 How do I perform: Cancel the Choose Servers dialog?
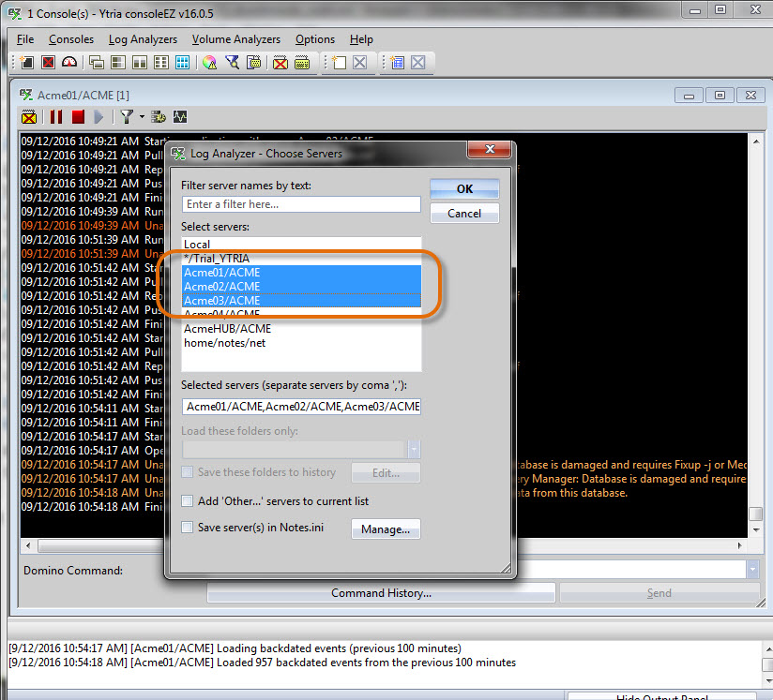coord(464,214)
